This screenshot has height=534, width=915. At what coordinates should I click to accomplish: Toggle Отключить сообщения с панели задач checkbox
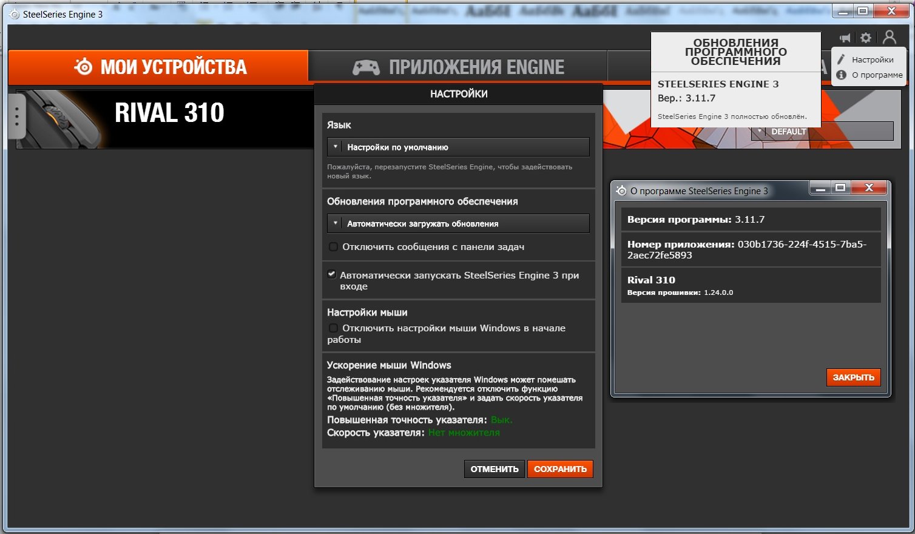[x=333, y=246]
